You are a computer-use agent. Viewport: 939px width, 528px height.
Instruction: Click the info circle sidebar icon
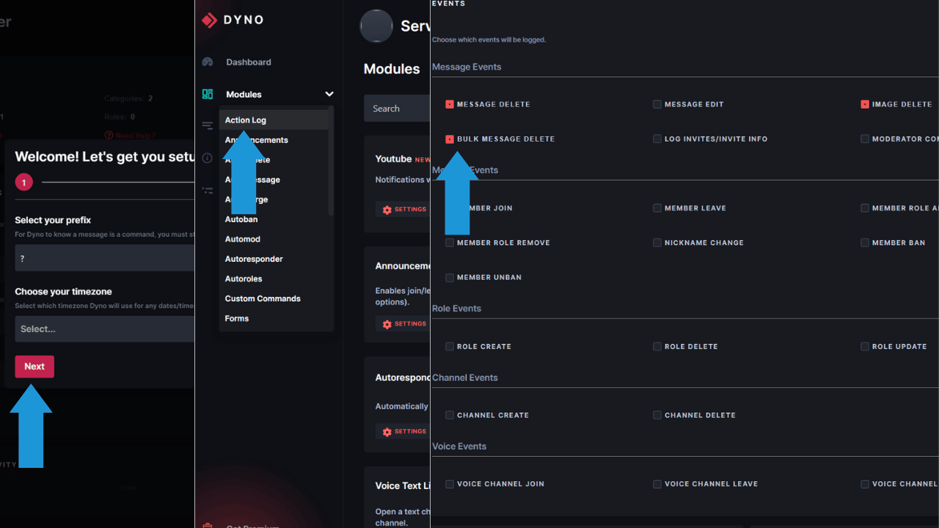pyautogui.click(x=208, y=158)
